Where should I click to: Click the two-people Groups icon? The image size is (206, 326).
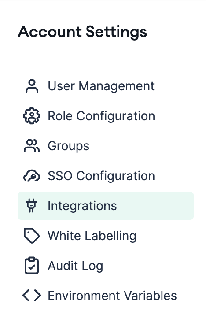[32, 146]
